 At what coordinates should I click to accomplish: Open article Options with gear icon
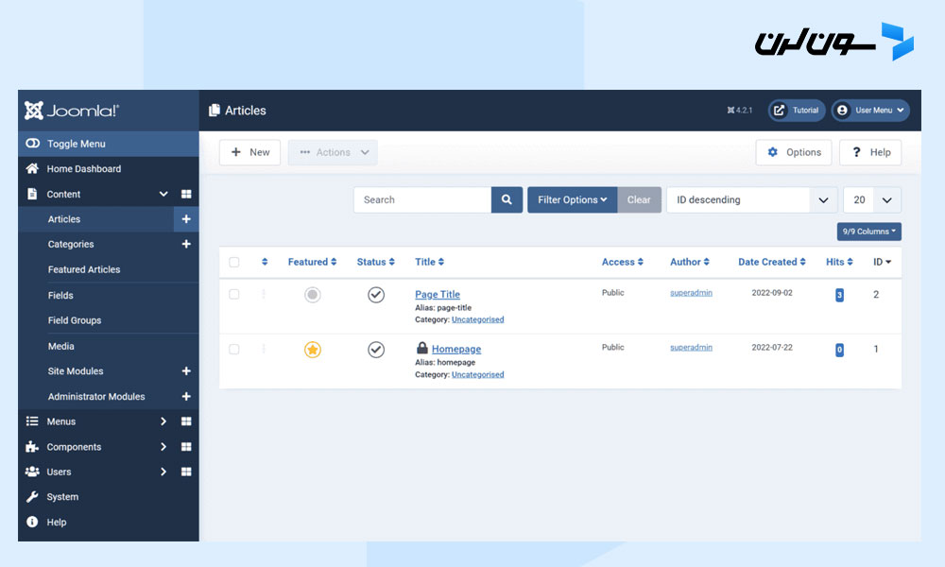(794, 152)
